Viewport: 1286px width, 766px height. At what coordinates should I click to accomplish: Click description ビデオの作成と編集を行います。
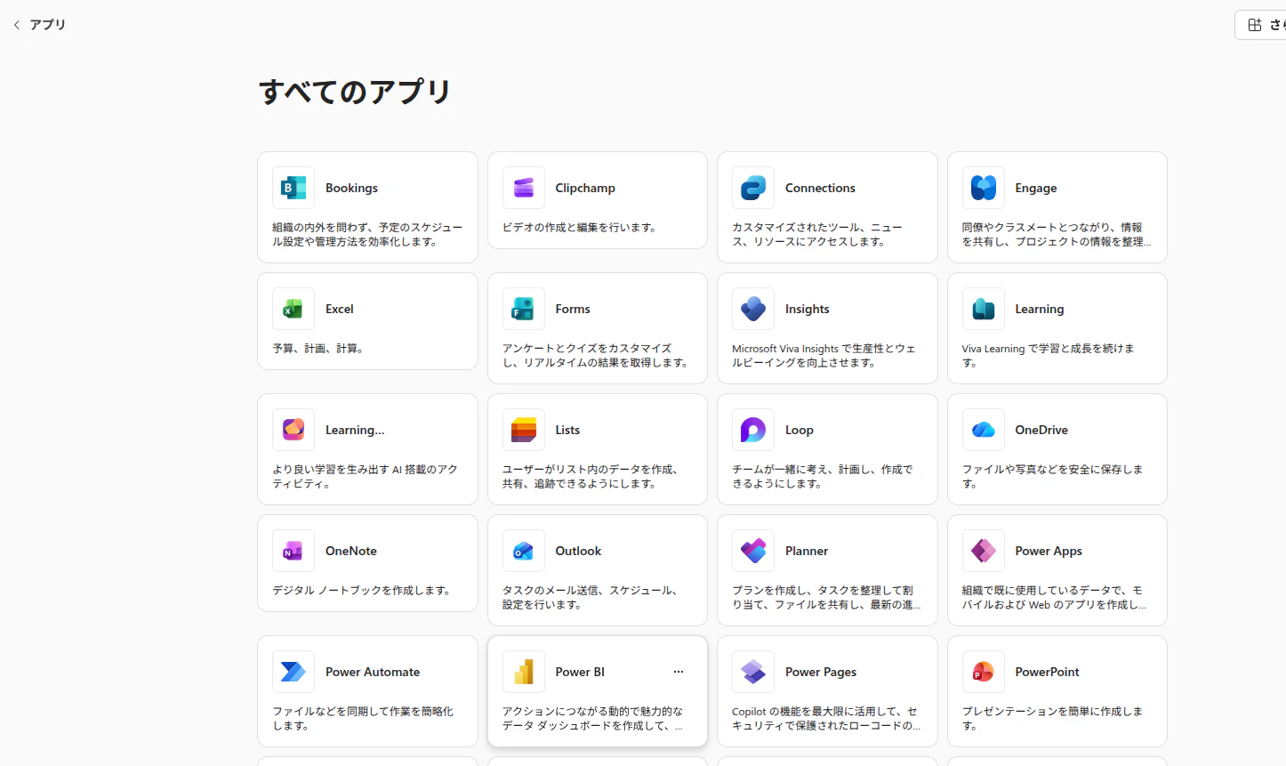click(581, 228)
